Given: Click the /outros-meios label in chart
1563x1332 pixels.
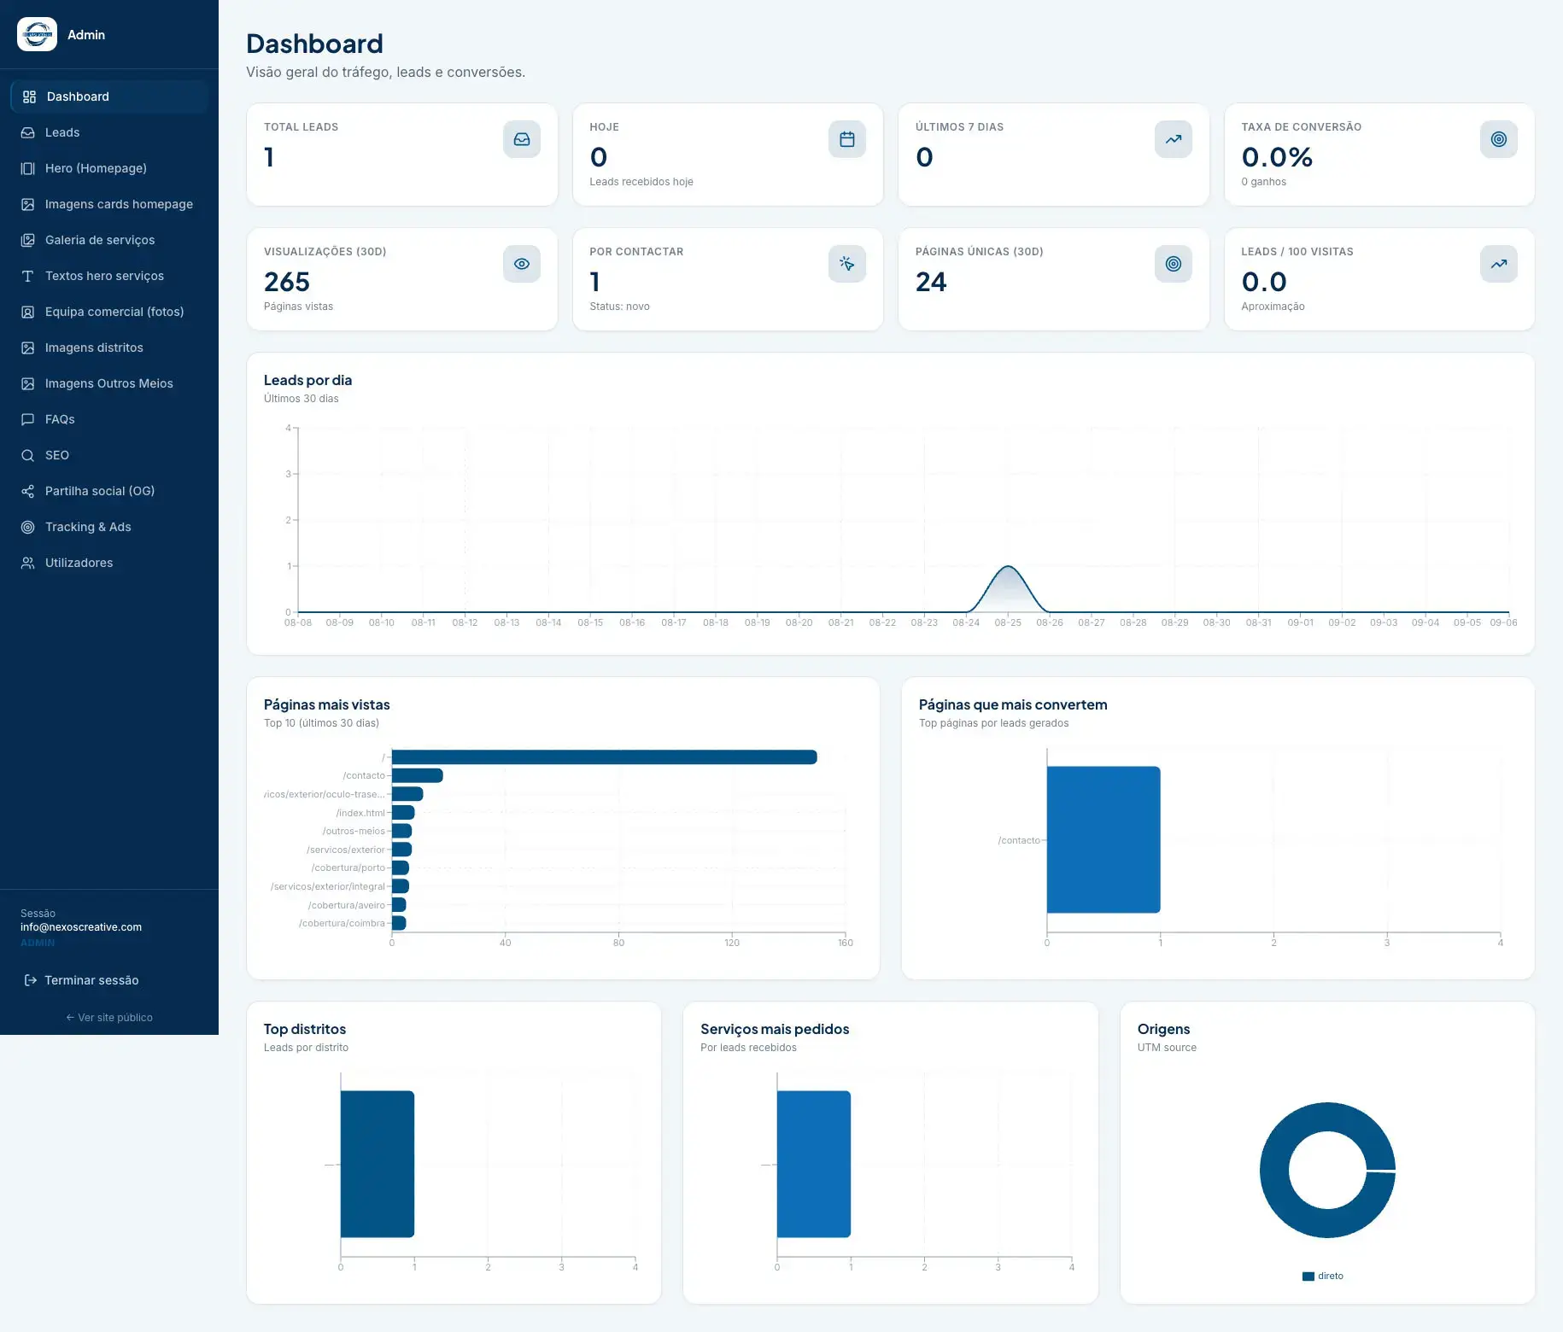Looking at the screenshot, I should (x=354, y=832).
